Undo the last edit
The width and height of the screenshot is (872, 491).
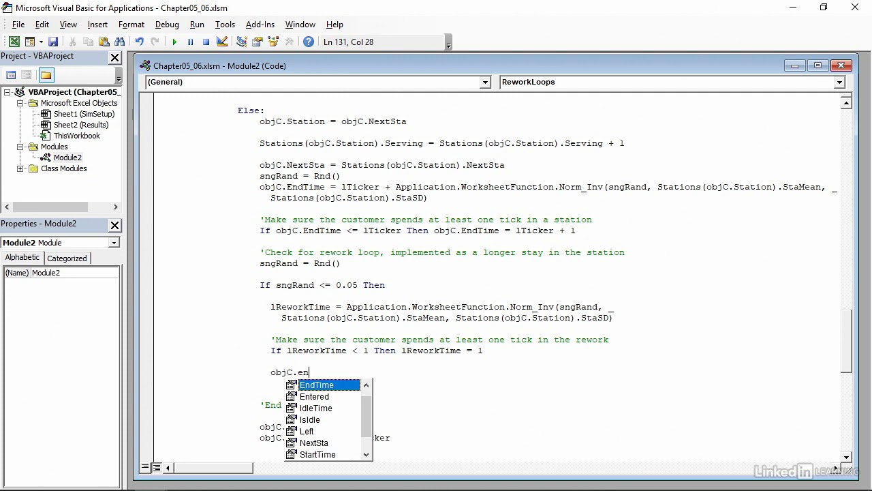[x=139, y=42]
